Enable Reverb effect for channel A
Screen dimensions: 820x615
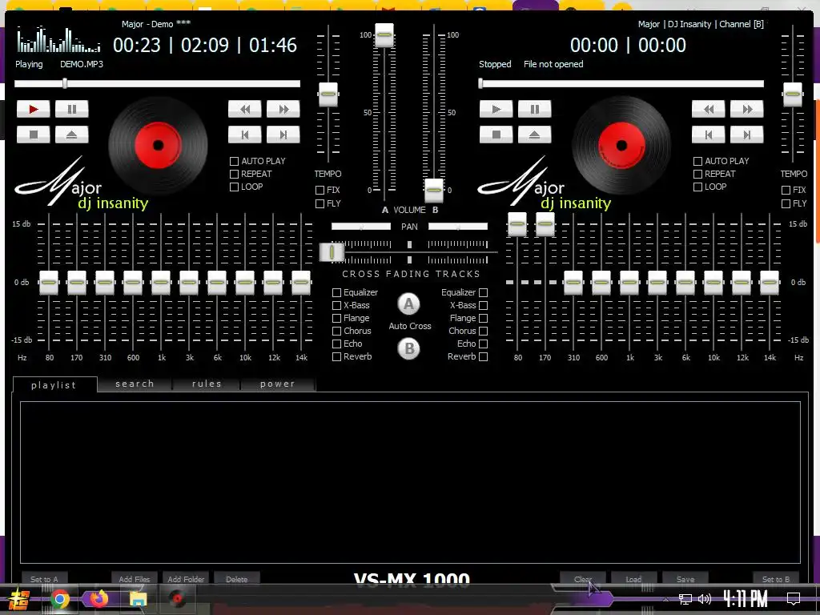pyautogui.click(x=337, y=356)
